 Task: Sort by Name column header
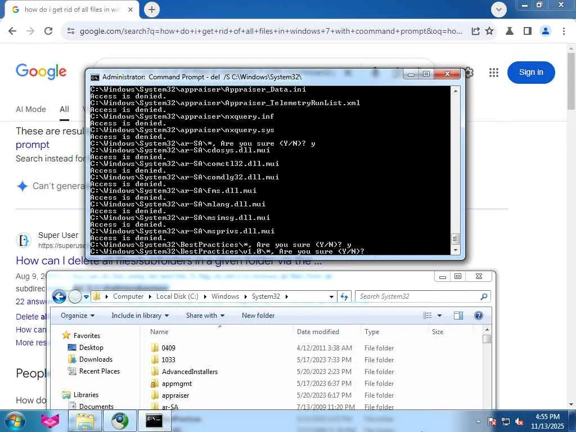tap(220, 332)
